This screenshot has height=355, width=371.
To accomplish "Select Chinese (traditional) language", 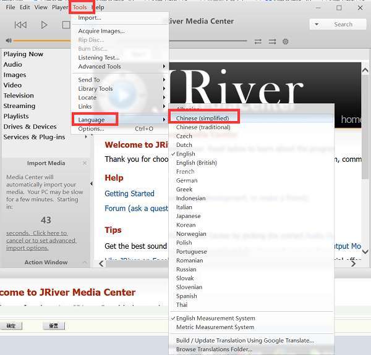I will (x=251, y=127).
